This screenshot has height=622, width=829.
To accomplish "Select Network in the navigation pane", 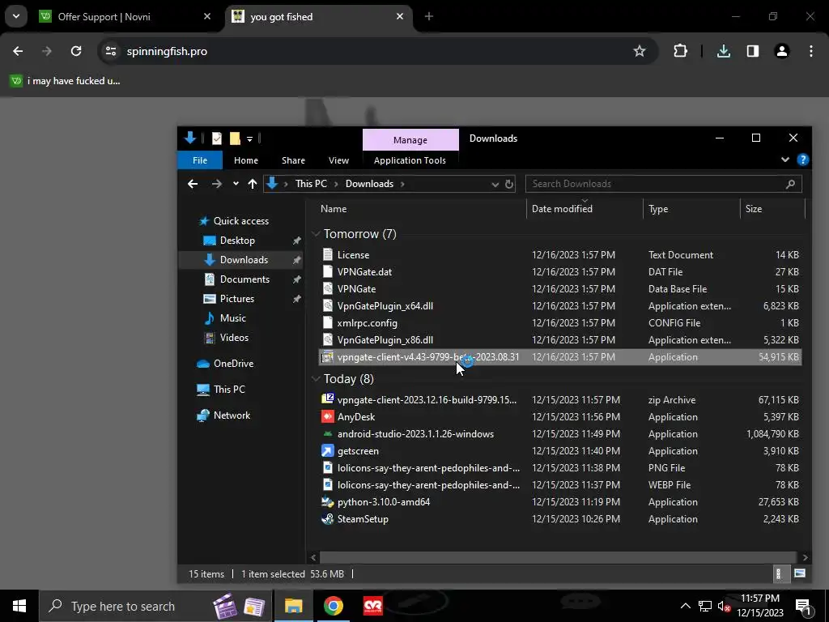I will pyautogui.click(x=232, y=415).
